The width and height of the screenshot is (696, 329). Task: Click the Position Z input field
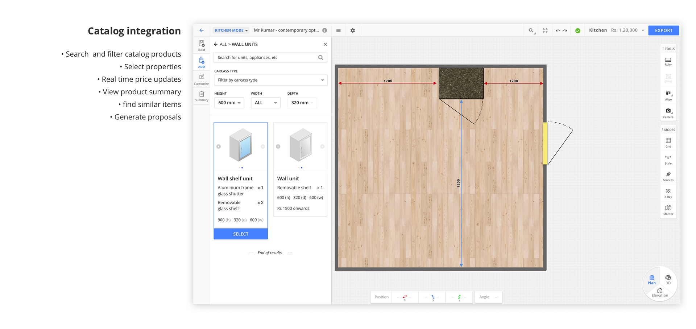tap(459, 297)
